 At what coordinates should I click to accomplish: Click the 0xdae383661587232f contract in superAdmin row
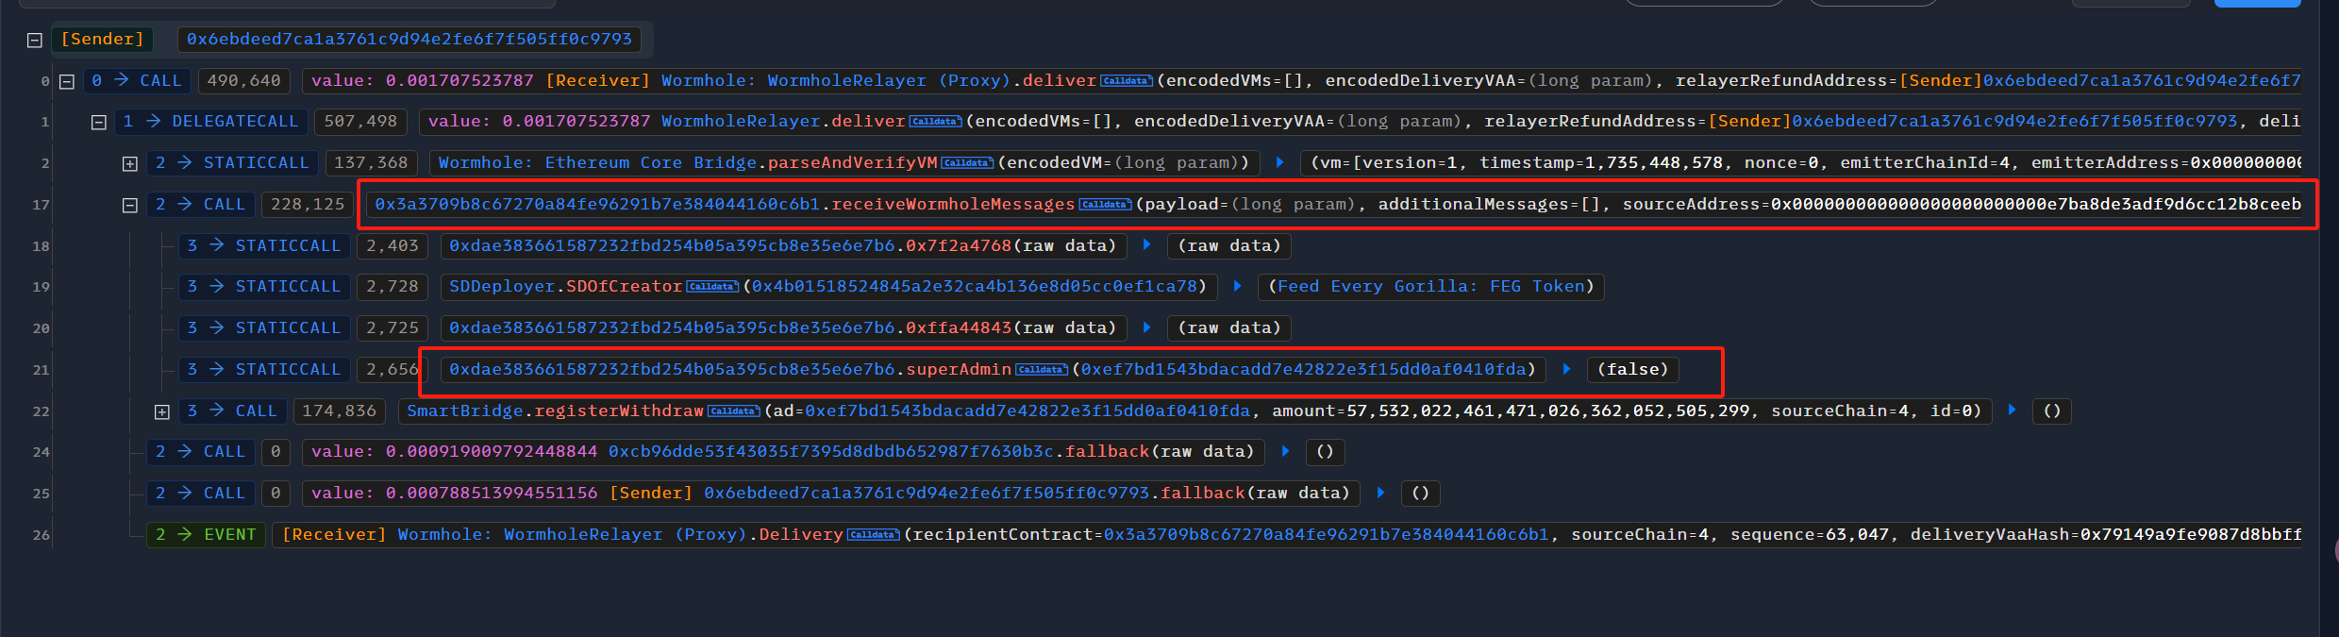click(672, 370)
